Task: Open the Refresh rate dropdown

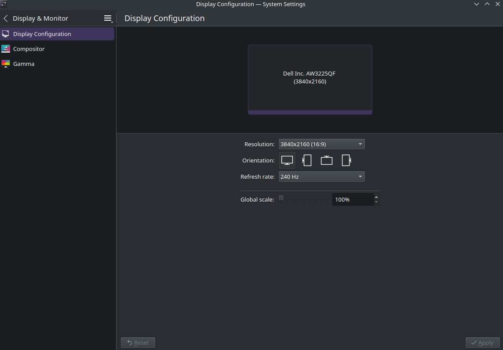Action: (x=321, y=177)
